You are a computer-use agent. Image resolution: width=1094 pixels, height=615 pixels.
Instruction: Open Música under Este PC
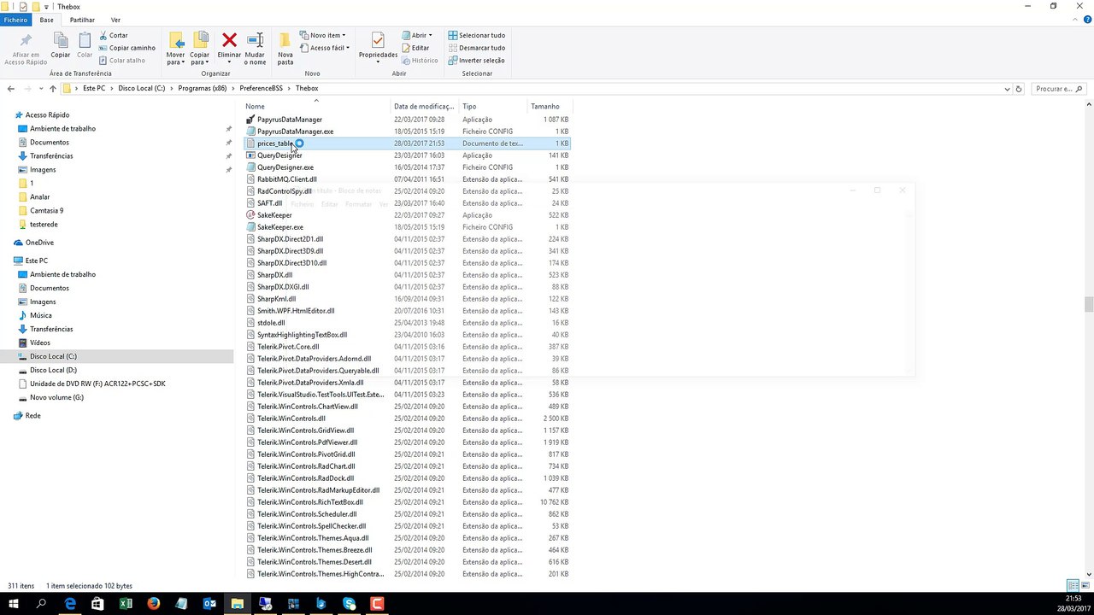pyautogui.click(x=40, y=315)
